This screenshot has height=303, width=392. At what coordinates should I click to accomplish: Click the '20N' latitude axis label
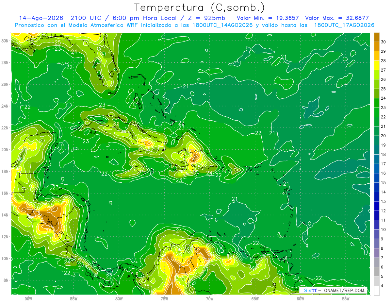pos(5,149)
